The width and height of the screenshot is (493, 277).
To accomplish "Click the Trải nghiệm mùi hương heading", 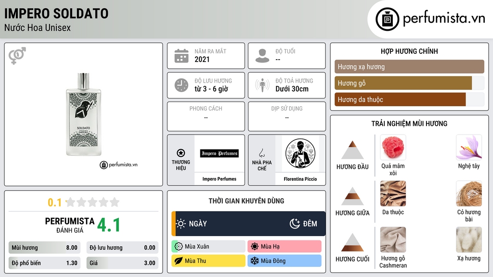I will point(409,124).
